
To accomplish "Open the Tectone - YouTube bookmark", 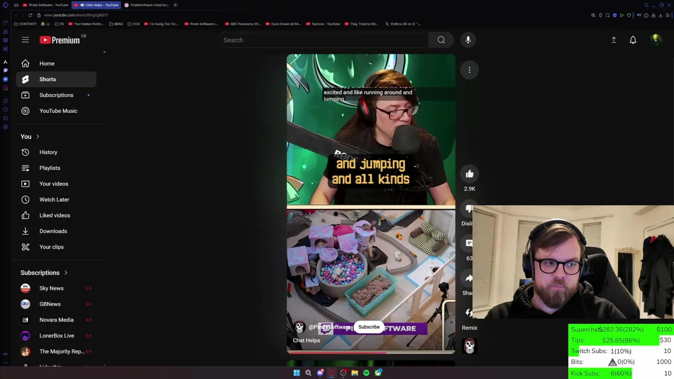I will 323,24.
